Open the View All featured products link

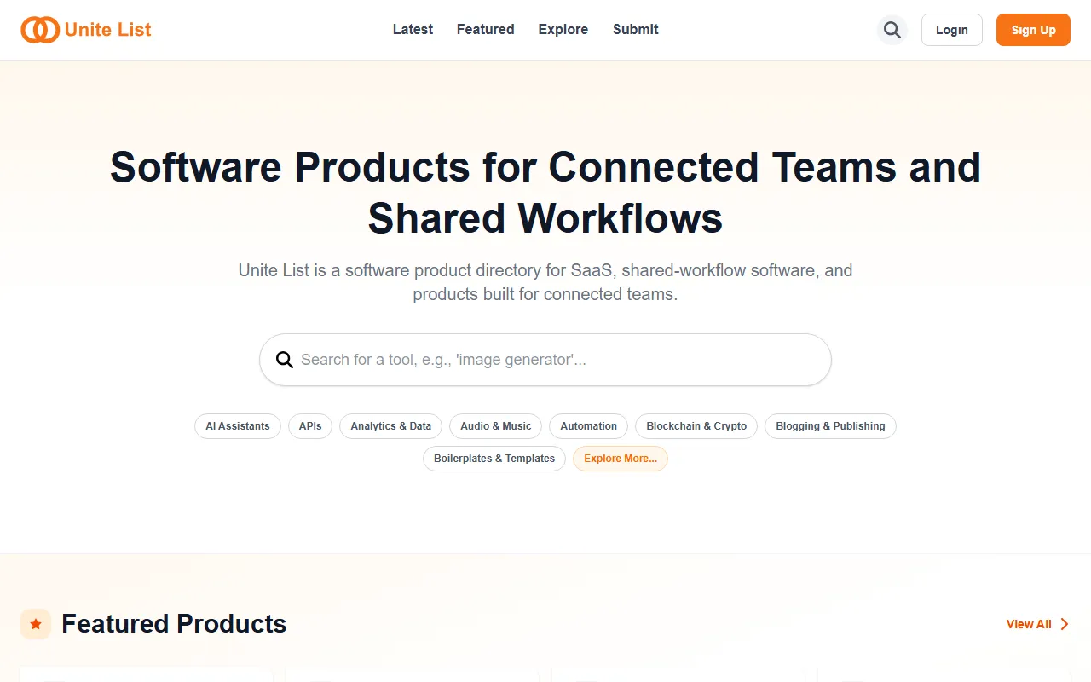click(1029, 624)
